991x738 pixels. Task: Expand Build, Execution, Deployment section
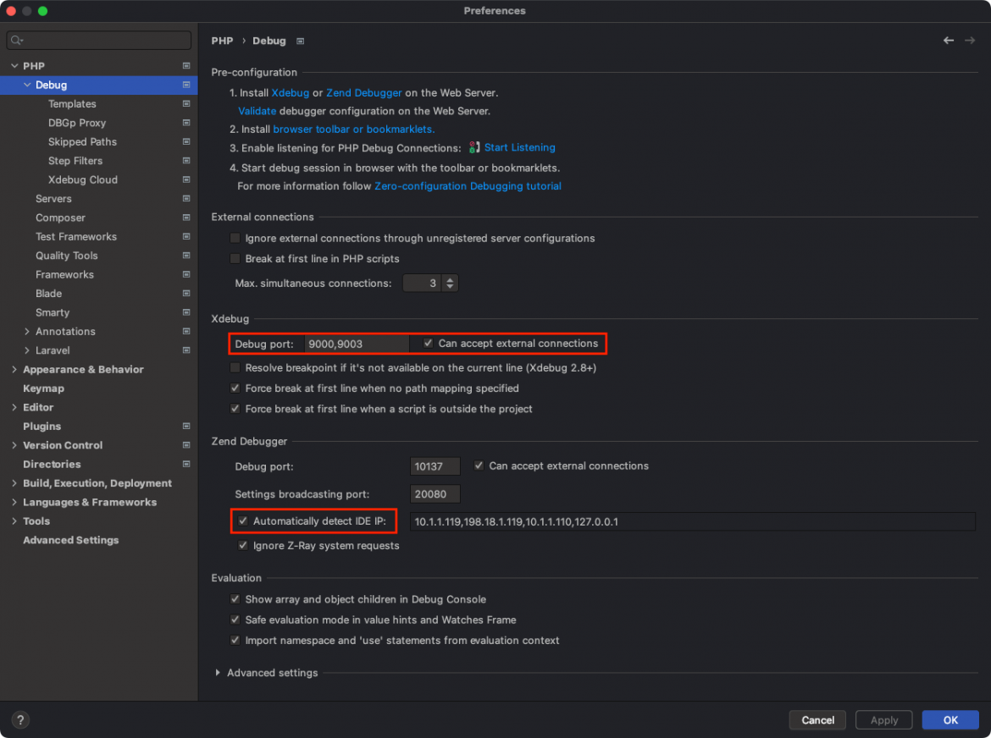tap(14, 483)
